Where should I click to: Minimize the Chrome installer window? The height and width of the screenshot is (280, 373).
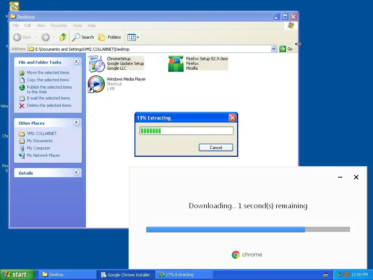coord(340,177)
